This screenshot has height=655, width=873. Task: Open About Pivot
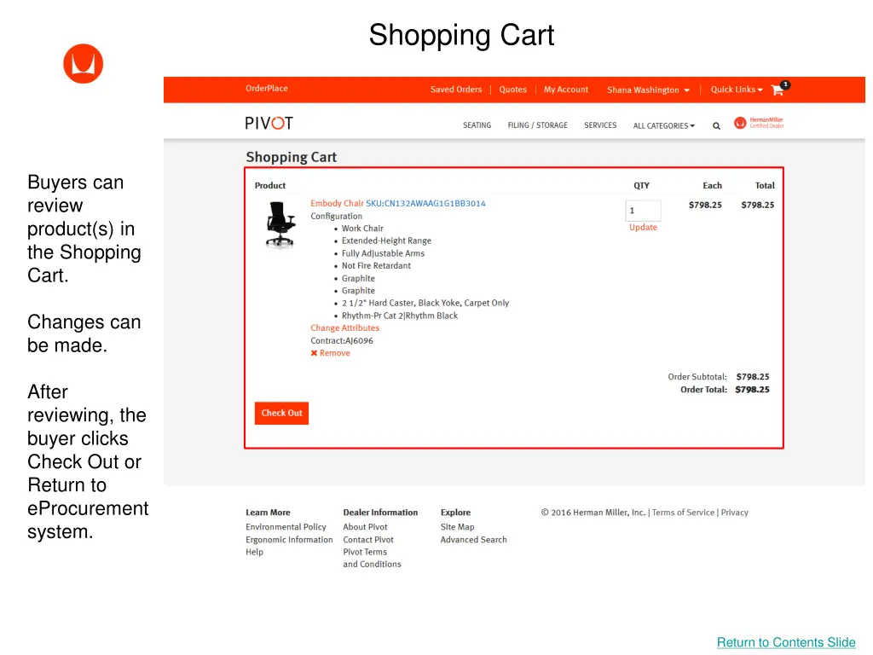coord(365,527)
